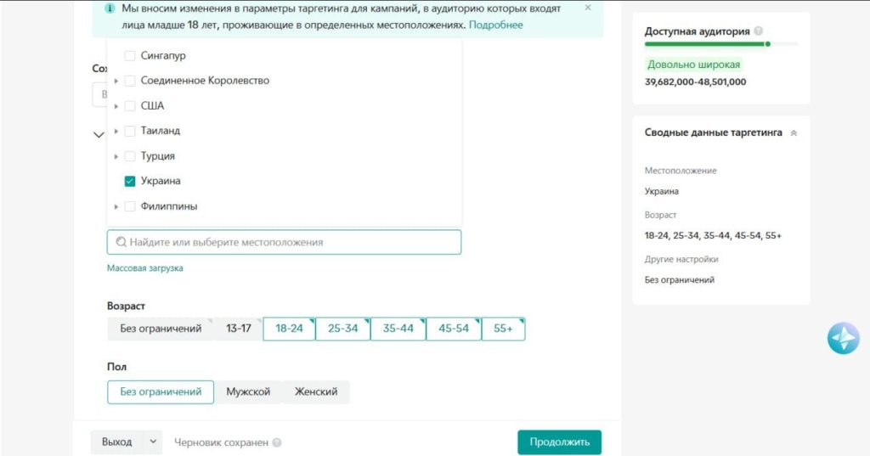Open the Подробнее link
This screenshot has width=870, height=456.
click(495, 25)
